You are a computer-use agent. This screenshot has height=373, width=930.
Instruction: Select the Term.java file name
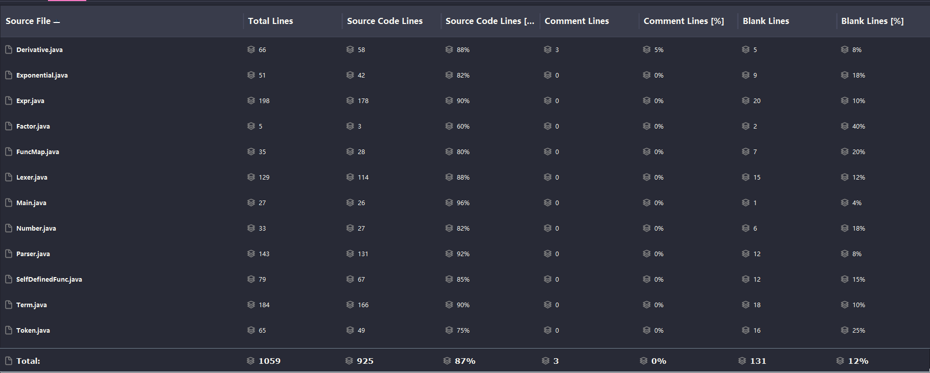[x=32, y=305]
